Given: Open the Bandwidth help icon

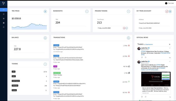Looking at the screenshot, I should (x=87, y=11).
